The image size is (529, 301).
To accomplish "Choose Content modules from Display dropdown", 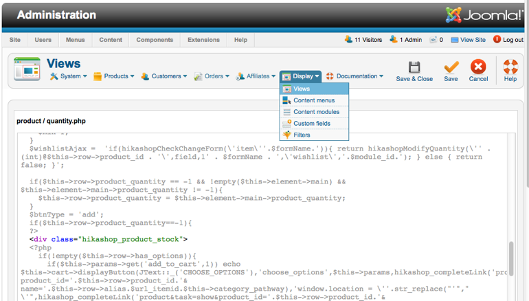I will 314,112.
